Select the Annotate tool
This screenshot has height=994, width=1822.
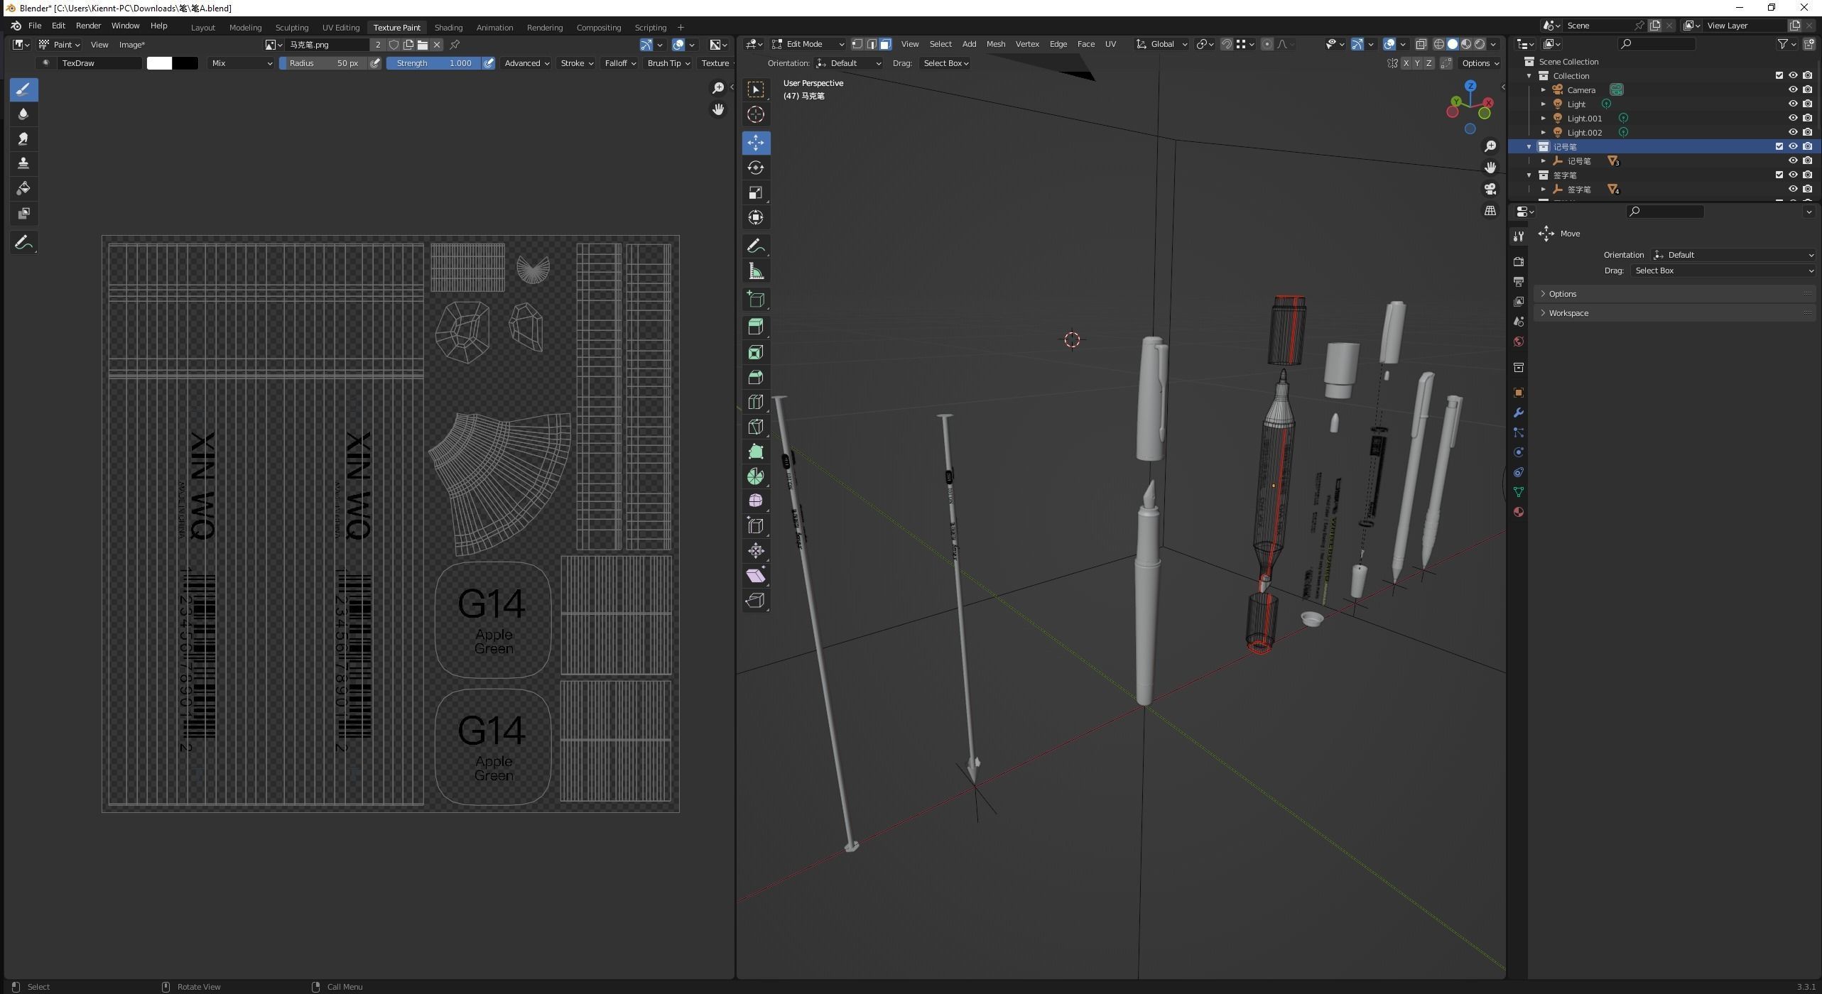pyautogui.click(x=756, y=246)
